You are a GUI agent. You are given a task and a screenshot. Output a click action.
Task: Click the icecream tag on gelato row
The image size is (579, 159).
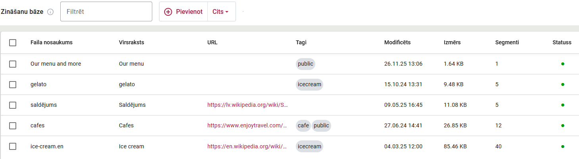click(309, 85)
